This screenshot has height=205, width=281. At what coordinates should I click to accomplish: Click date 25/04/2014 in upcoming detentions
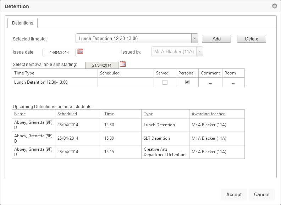click(x=68, y=138)
